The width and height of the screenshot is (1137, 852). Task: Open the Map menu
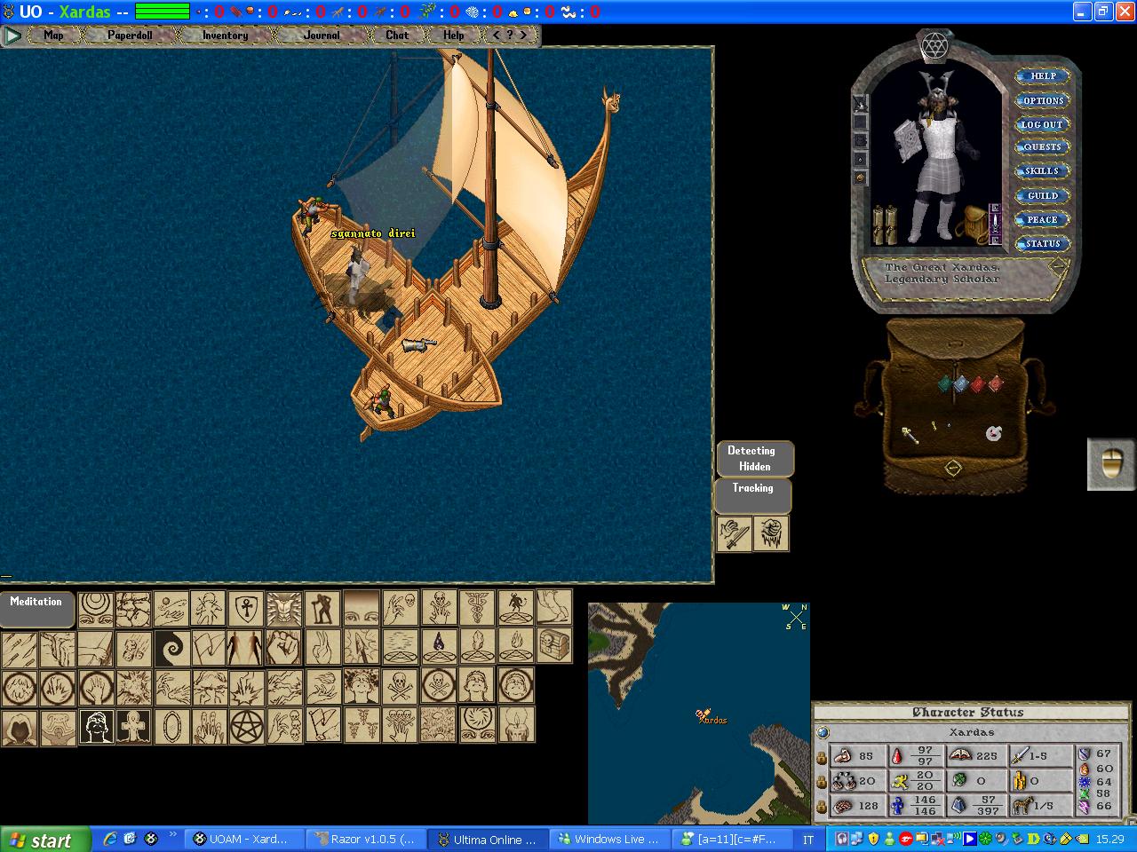[53, 35]
